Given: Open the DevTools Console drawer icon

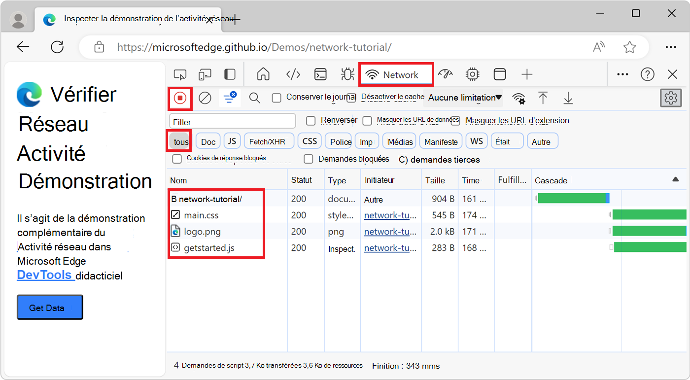Looking at the screenshot, I should (x=320, y=74).
